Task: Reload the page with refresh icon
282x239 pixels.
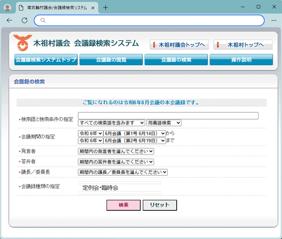Action: (24, 21)
